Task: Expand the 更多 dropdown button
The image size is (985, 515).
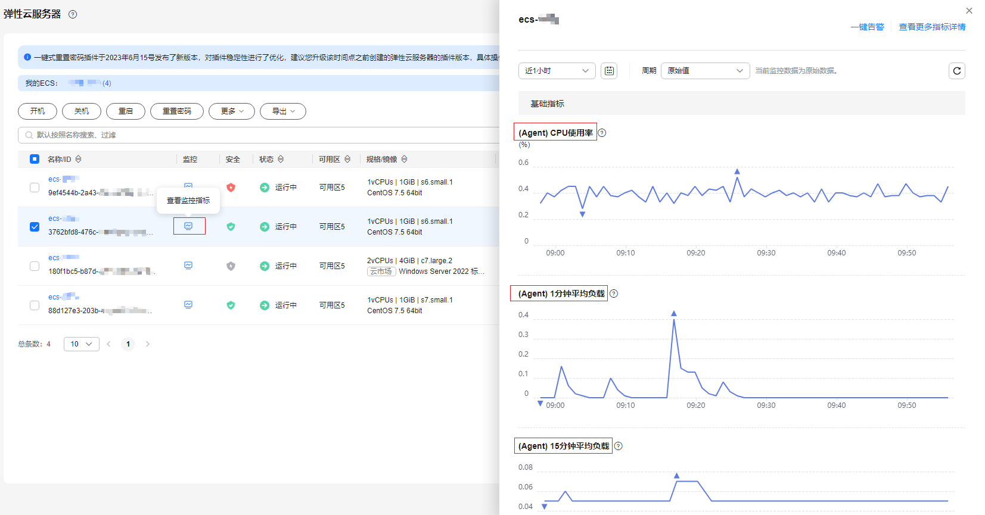Action: click(232, 111)
